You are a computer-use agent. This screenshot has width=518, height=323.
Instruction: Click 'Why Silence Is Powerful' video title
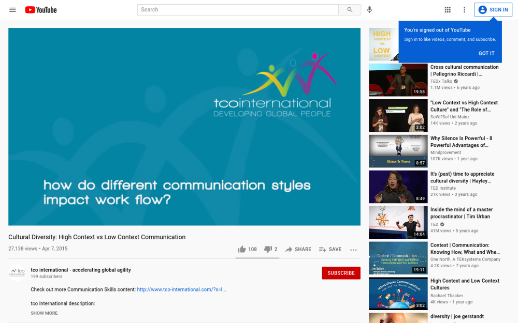pos(461,142)
